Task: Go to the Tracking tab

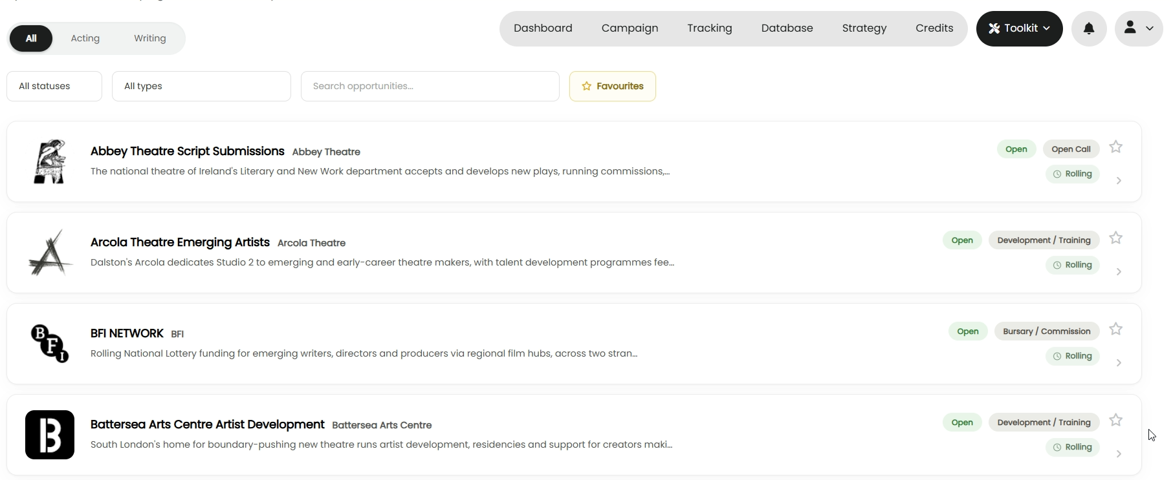Action: click(710, 28)
